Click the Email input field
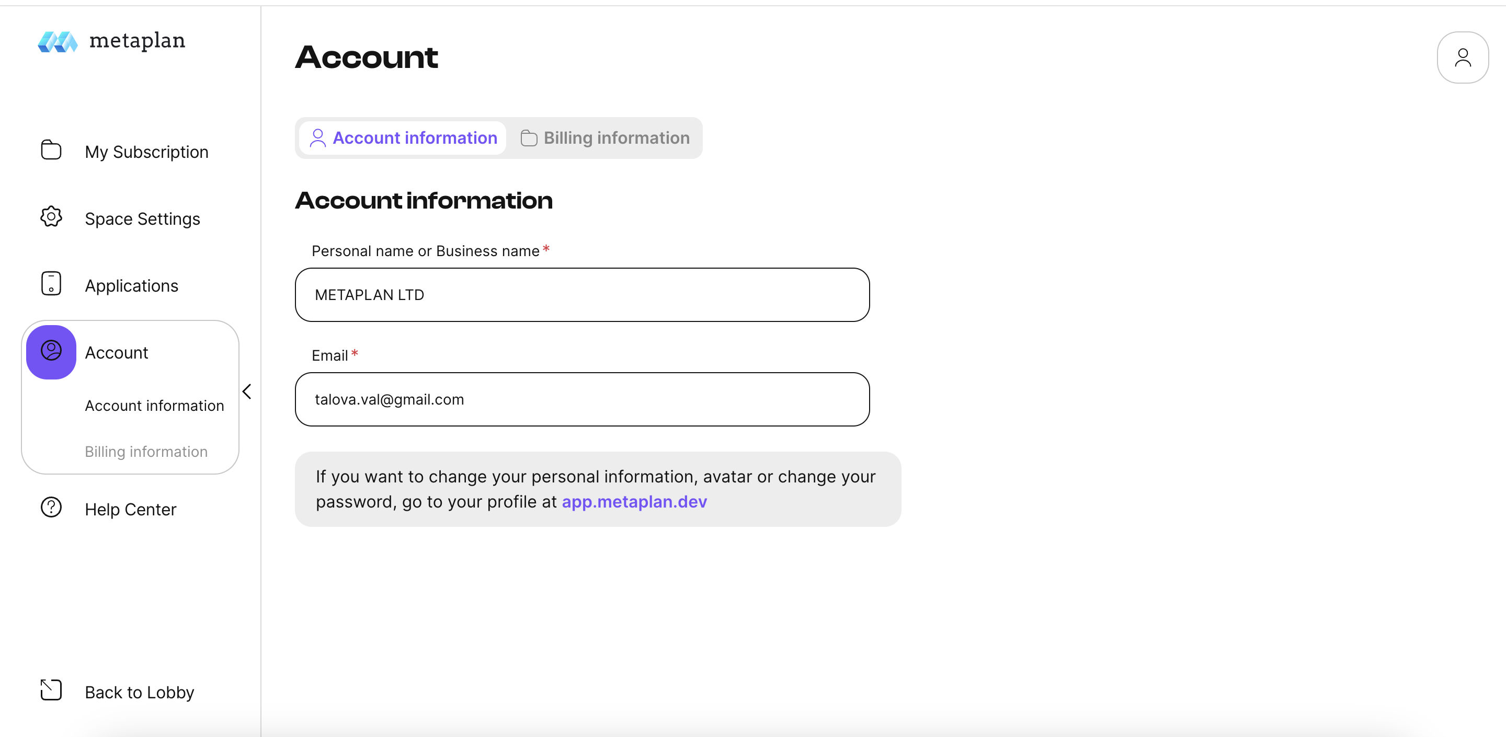 tap(581, 400)
